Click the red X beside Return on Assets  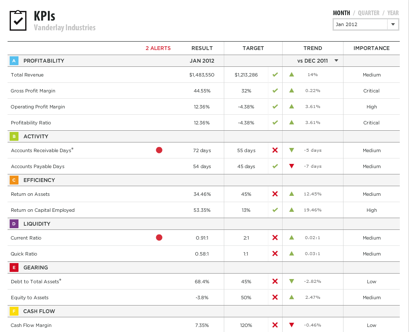click(275, 194)
